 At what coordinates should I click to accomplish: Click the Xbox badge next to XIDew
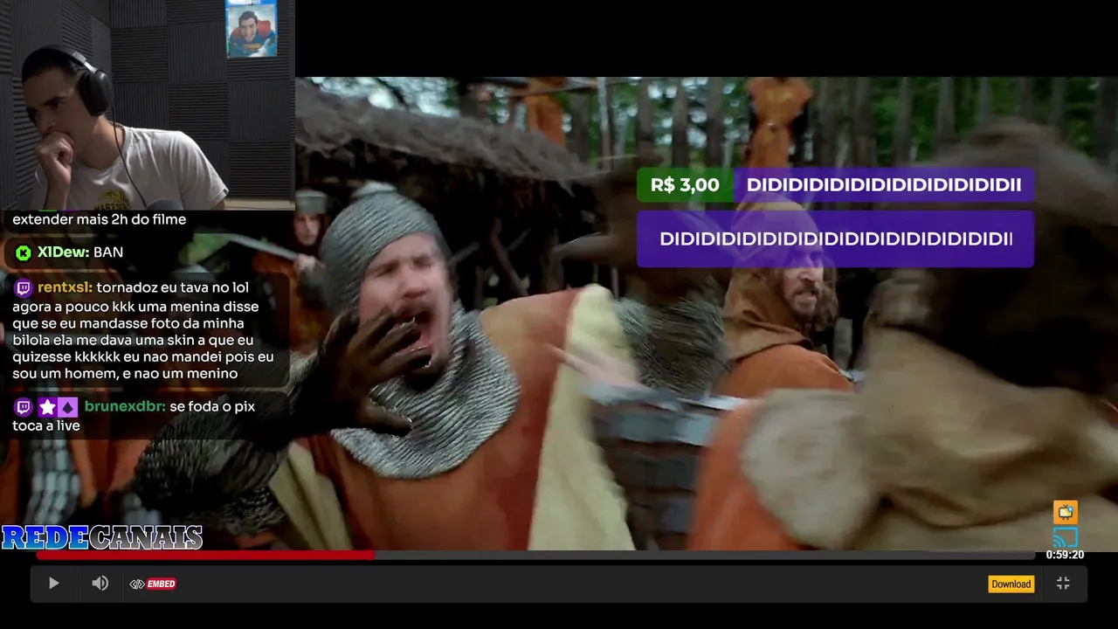tap(24, 252)
